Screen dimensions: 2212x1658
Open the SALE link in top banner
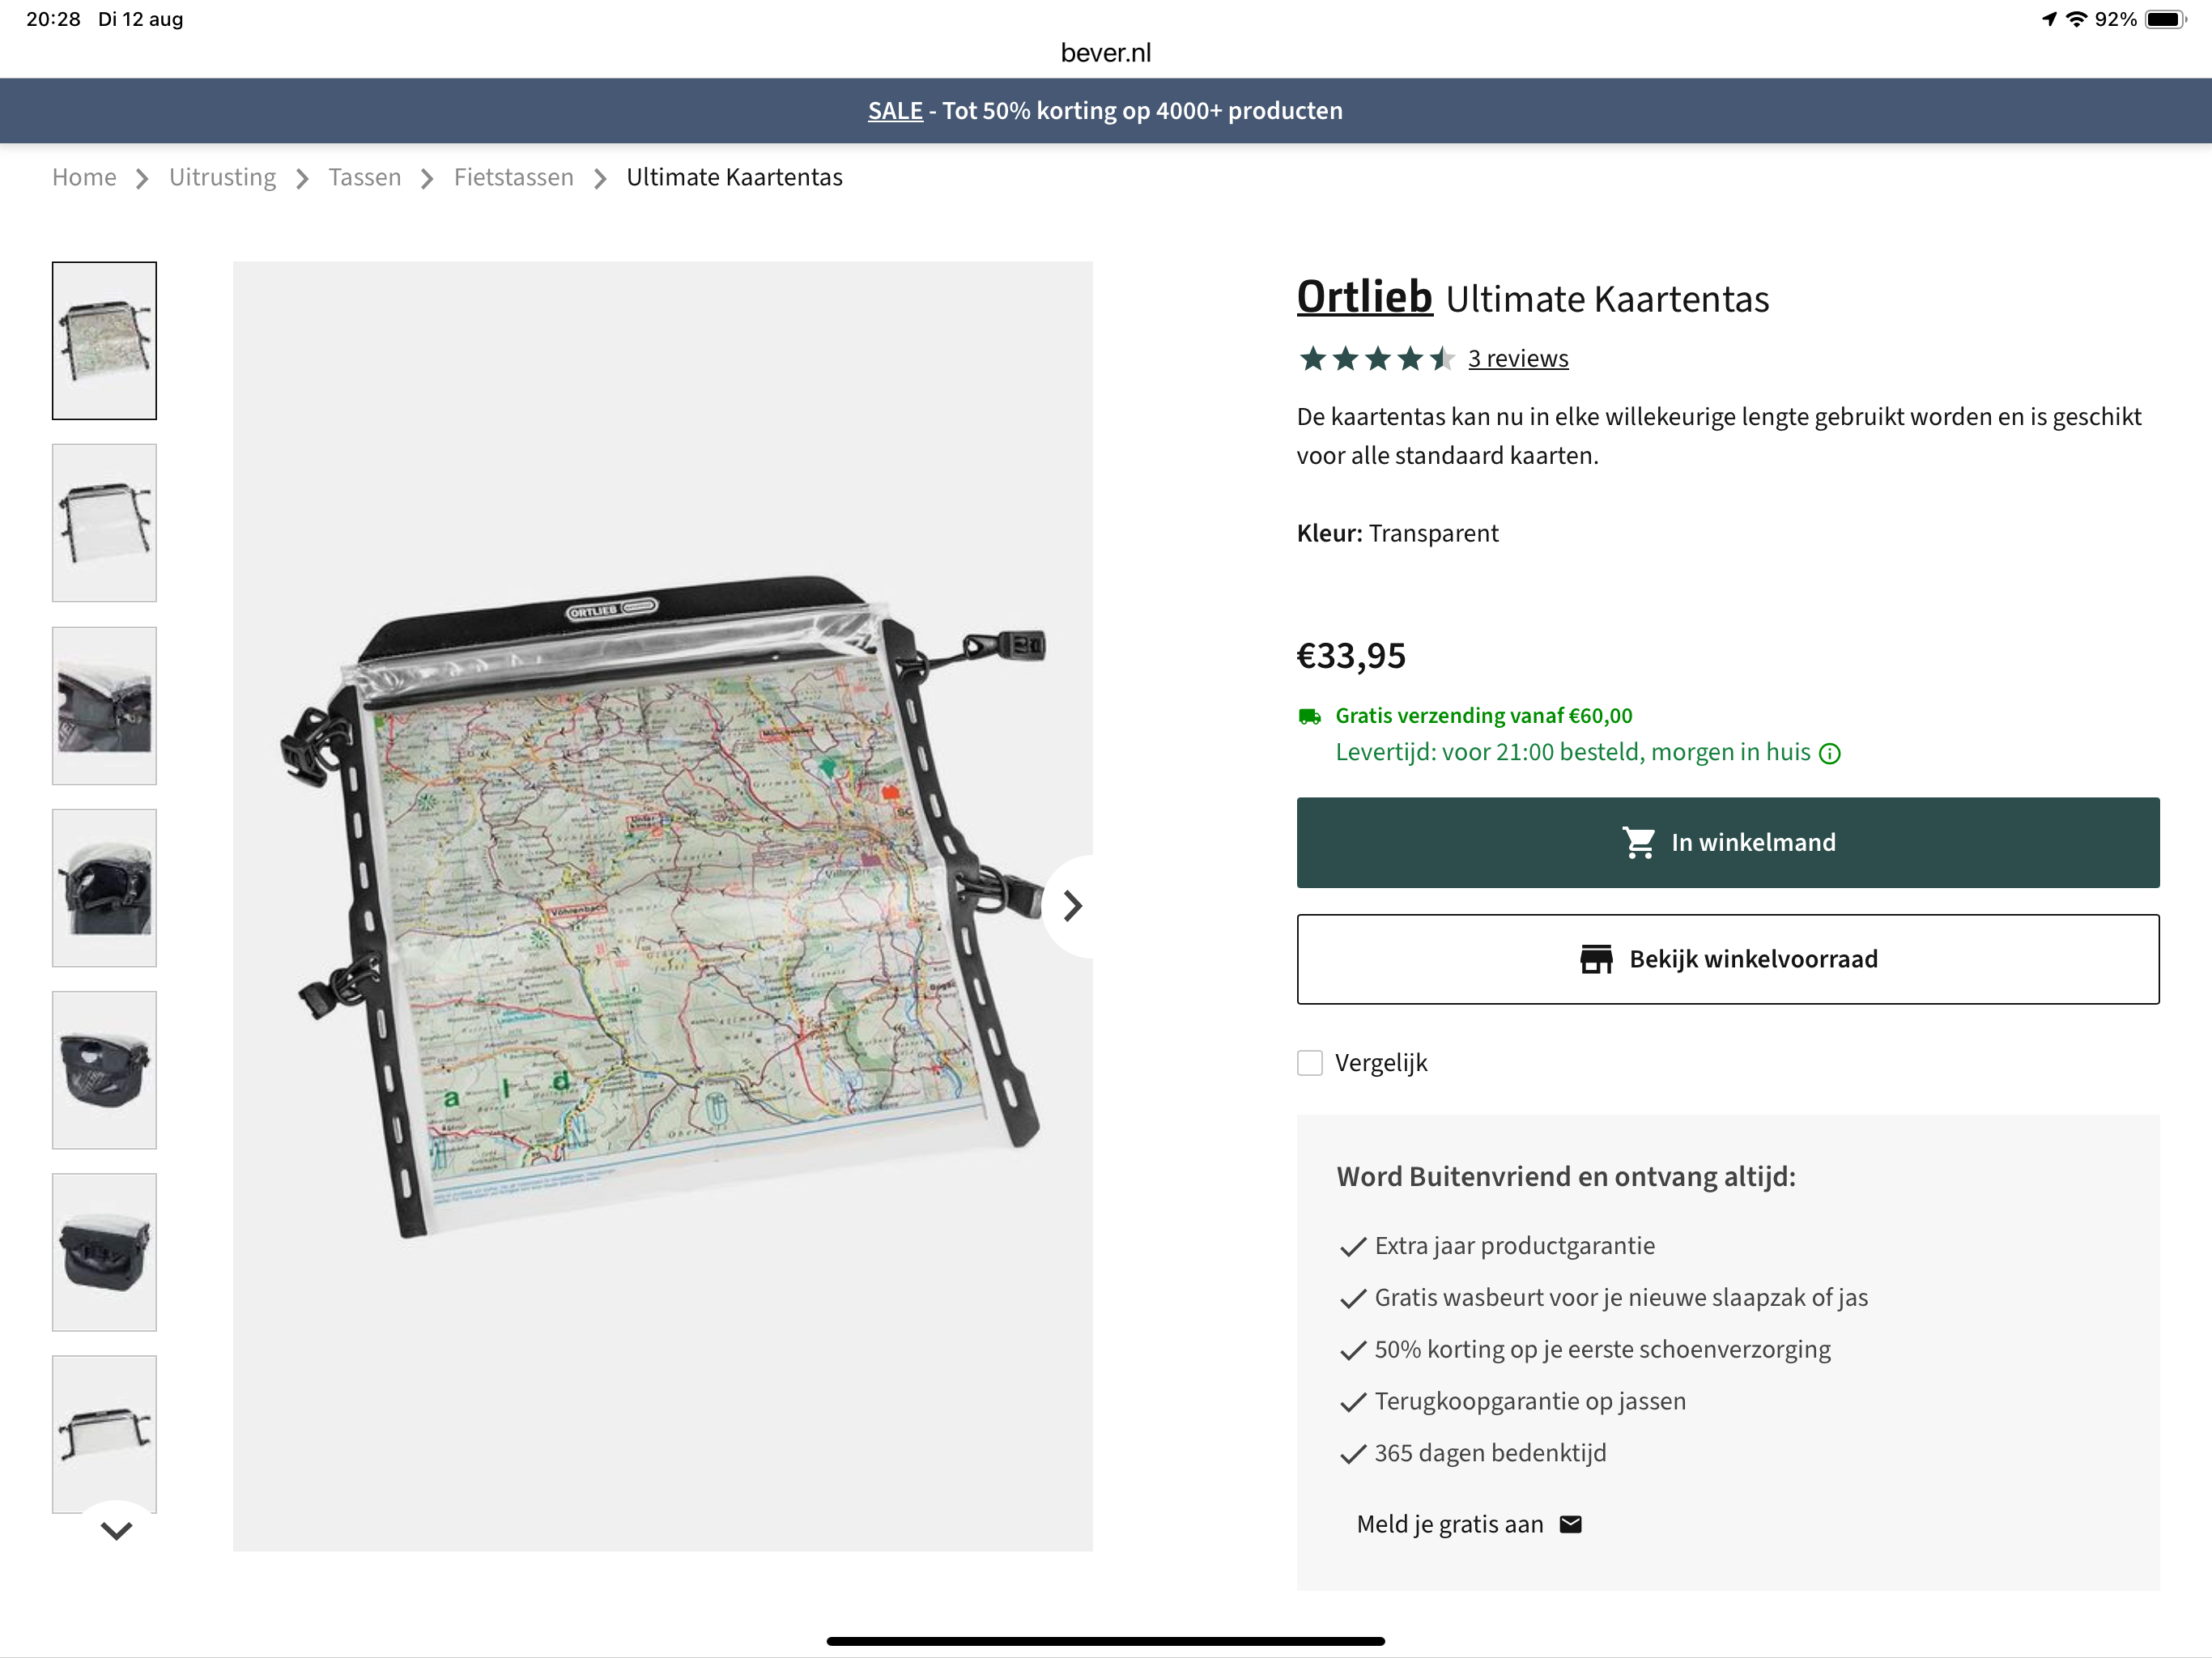pyautogui.click(x=895, y=111)
